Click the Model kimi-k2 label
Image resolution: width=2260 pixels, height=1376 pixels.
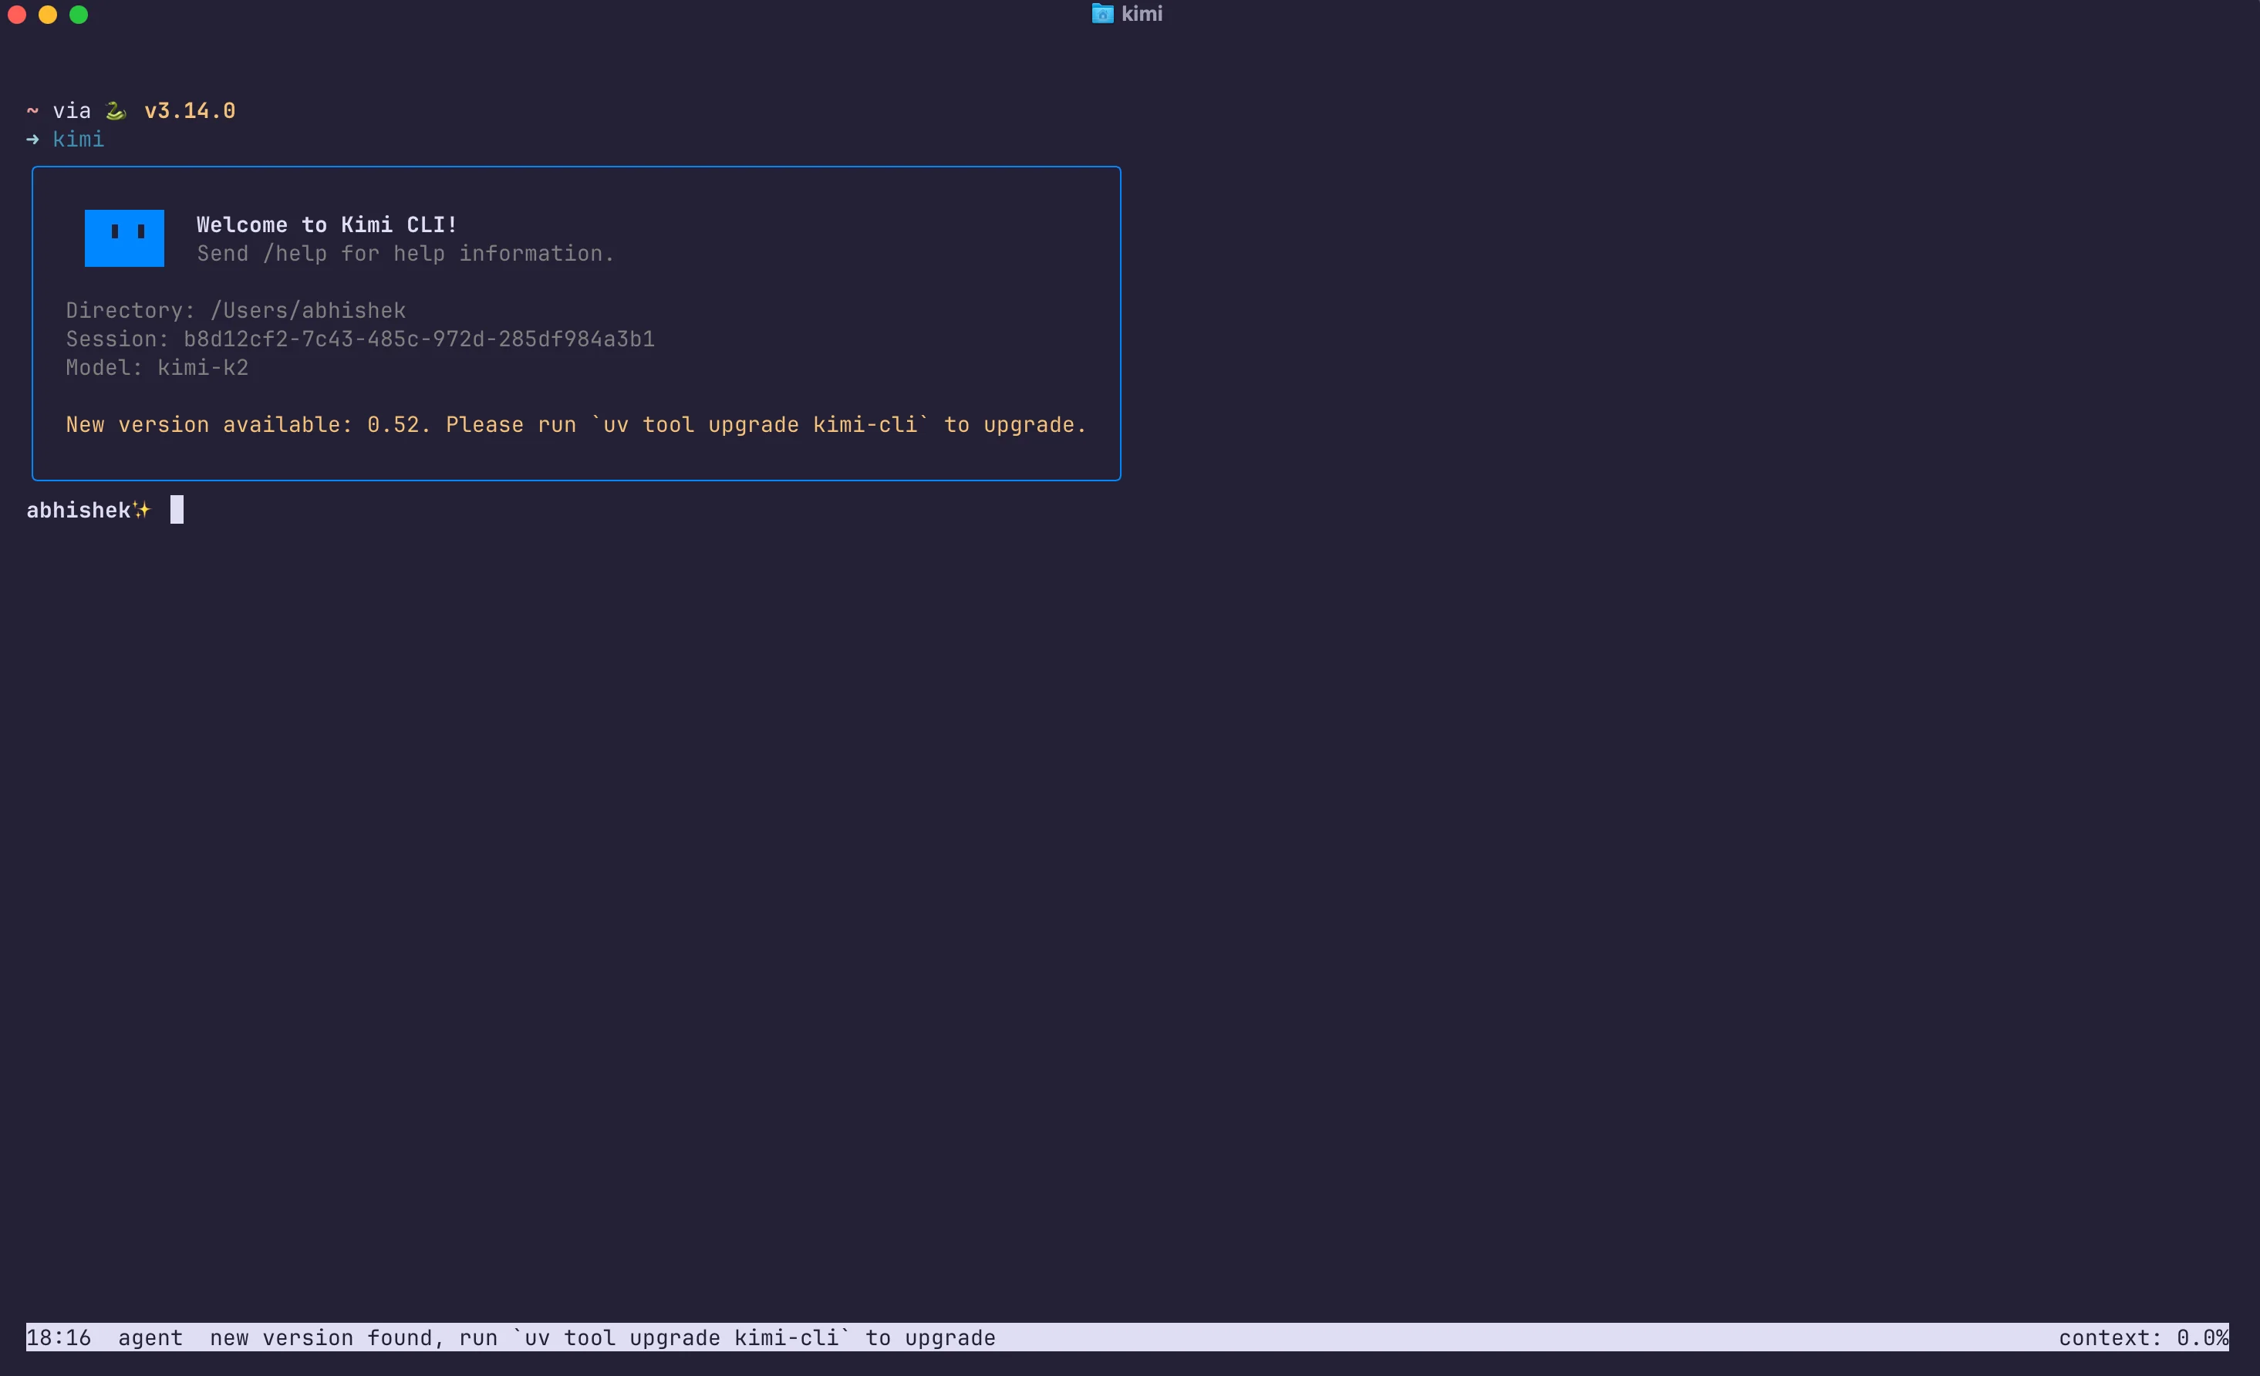point(157,368)
